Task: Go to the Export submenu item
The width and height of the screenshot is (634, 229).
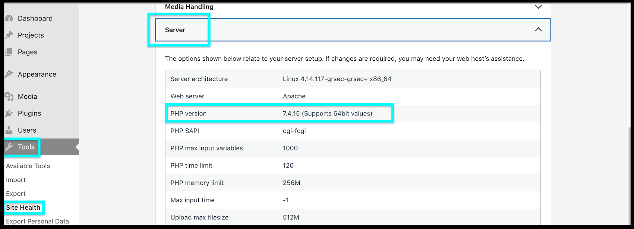Action: 16,194
